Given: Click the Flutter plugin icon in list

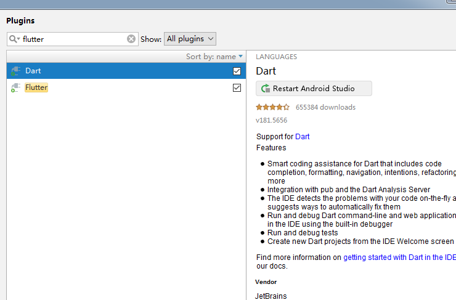Looking at the screenshot, I should [15, 88].
